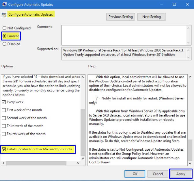Click the Apply button

pos(181,174)
